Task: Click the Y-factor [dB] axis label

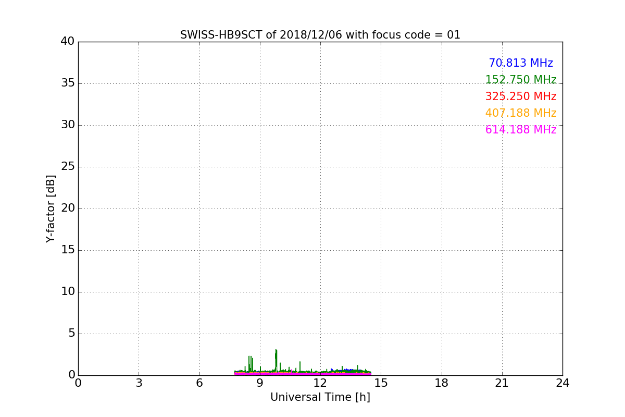Action: 51,208
